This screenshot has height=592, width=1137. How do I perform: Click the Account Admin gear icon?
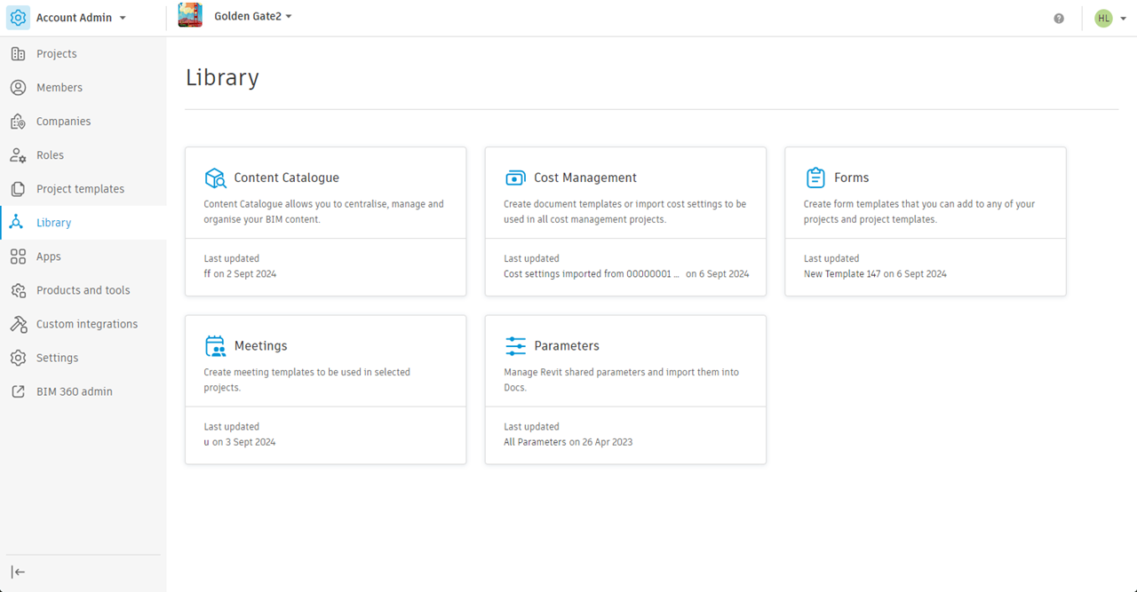[x=18, y=18]
